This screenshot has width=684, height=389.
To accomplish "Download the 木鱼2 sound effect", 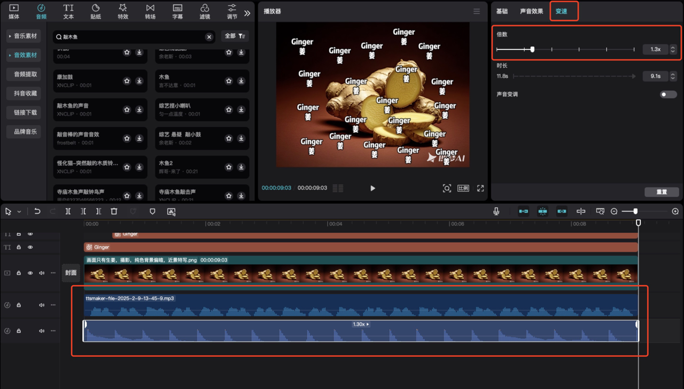I will [241, 167].
